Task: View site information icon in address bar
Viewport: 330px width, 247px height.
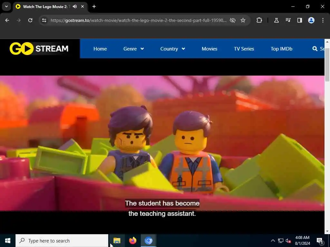Action: (x=44, y=20)
